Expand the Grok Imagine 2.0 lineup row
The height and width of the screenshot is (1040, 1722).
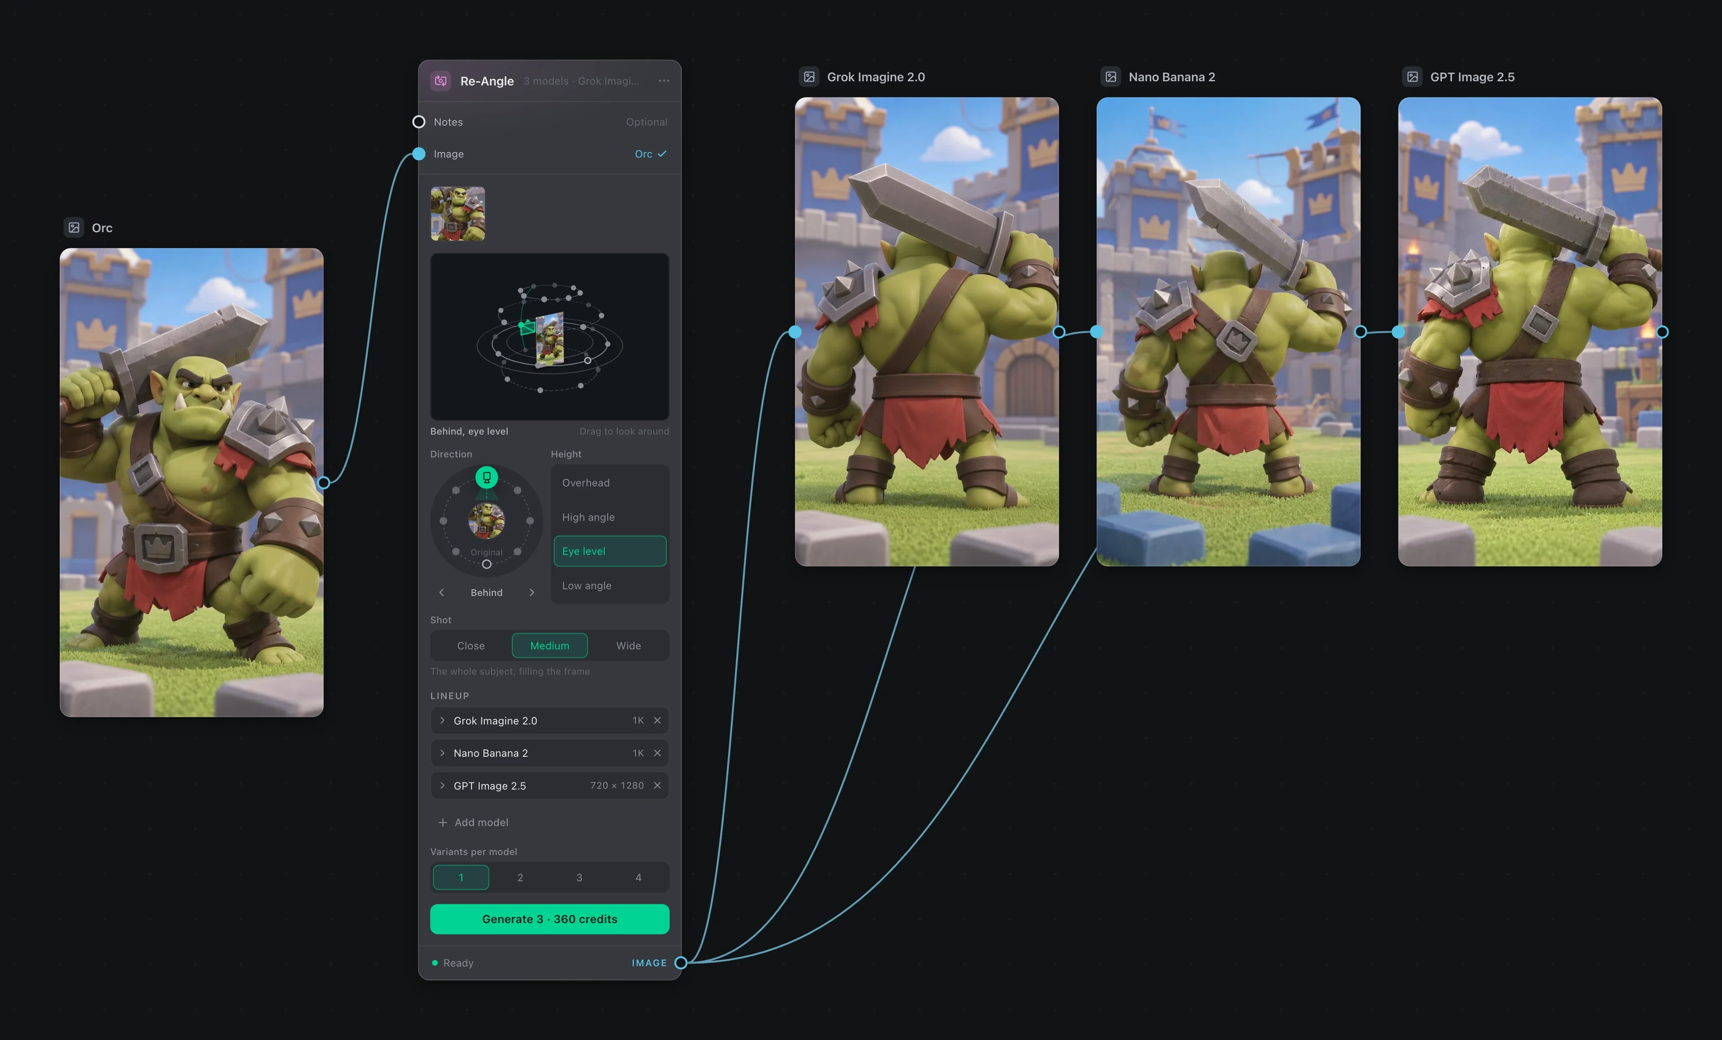pyautogui.click(x=443, y=721)
